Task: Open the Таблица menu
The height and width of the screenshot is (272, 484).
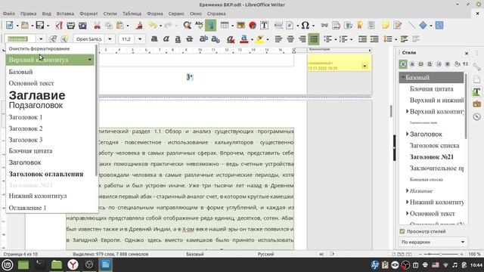Action: (132, 14)
